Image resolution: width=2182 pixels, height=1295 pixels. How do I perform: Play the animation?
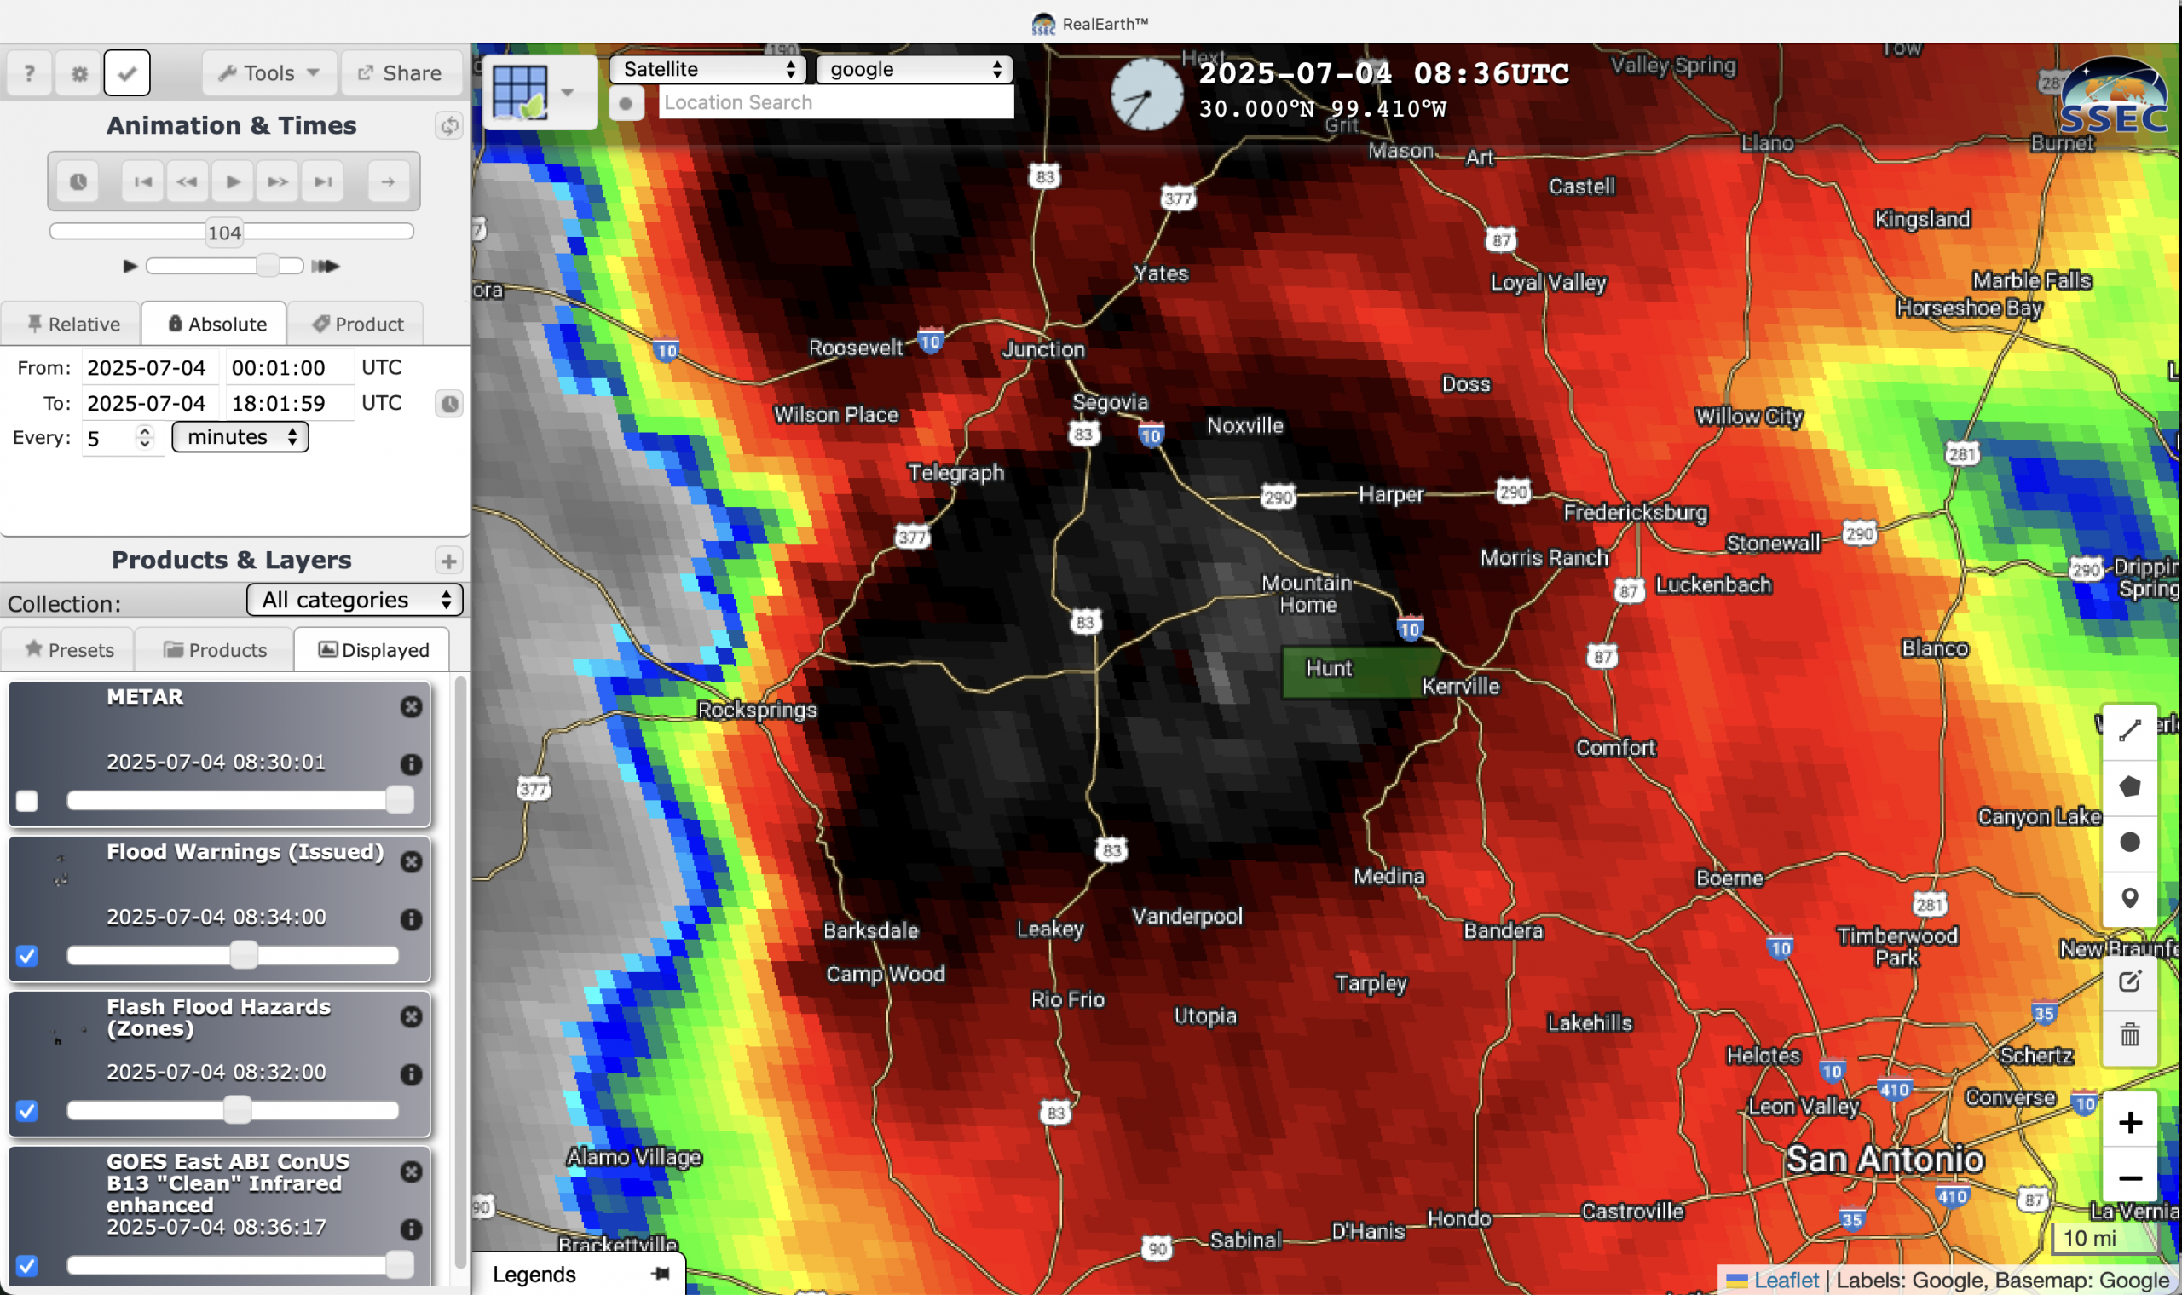[232, 181]
